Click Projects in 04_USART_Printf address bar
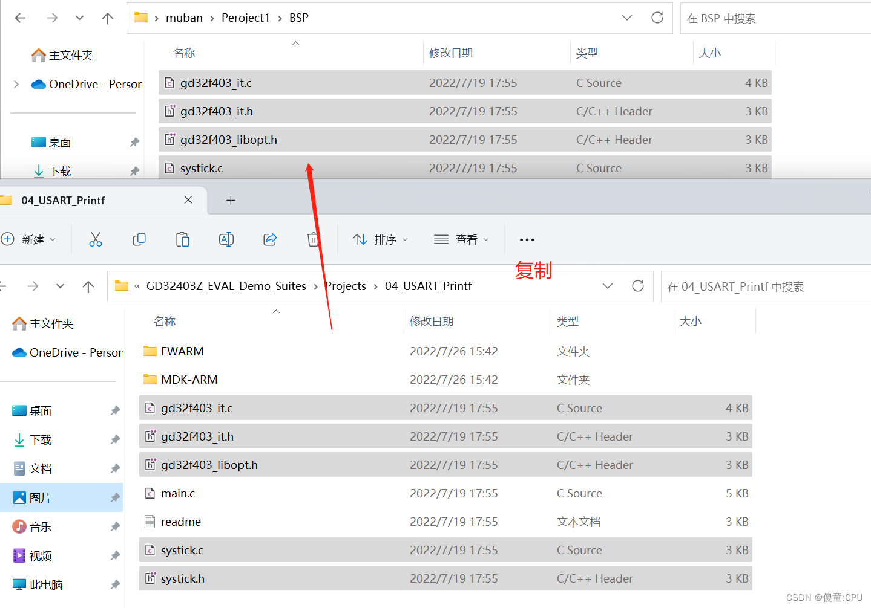The height and width of the screenshot is (608, 871). tap(346, 286)
